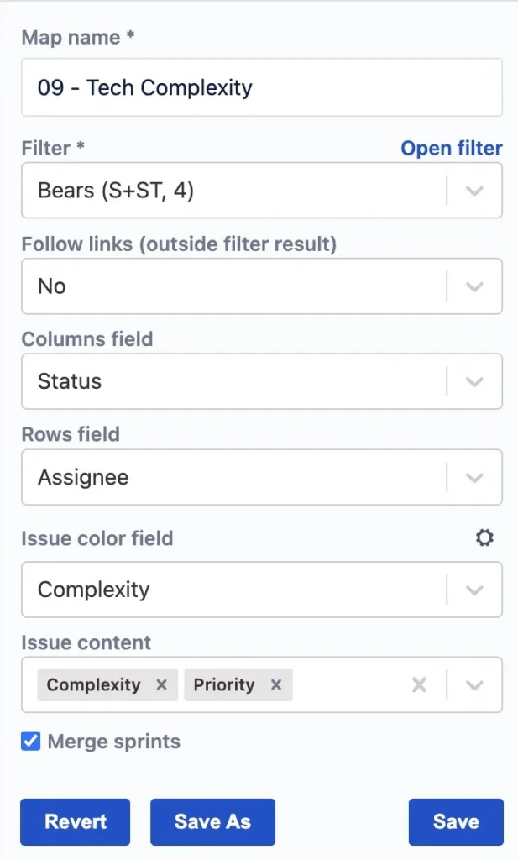The image size is (518, 860).
Task: Clear all Issue content values
Action: pos(419,684)
